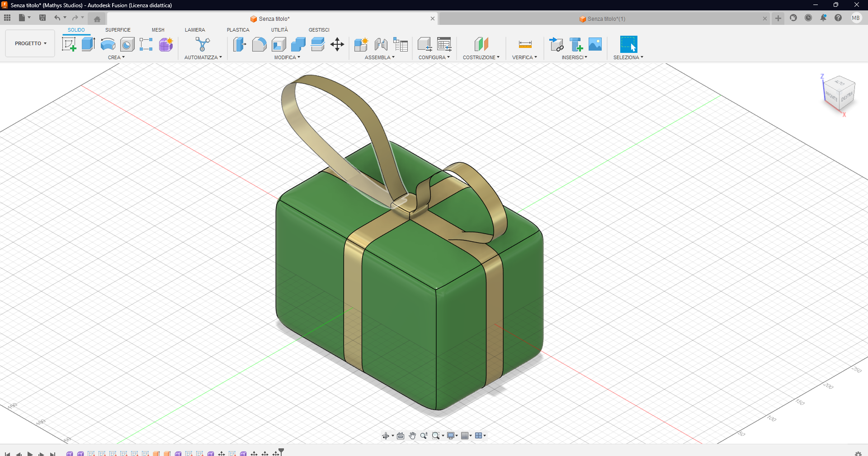Viewport: 868px width, 456px height.
Task: Add a new design tab
Action: [778, 18]
